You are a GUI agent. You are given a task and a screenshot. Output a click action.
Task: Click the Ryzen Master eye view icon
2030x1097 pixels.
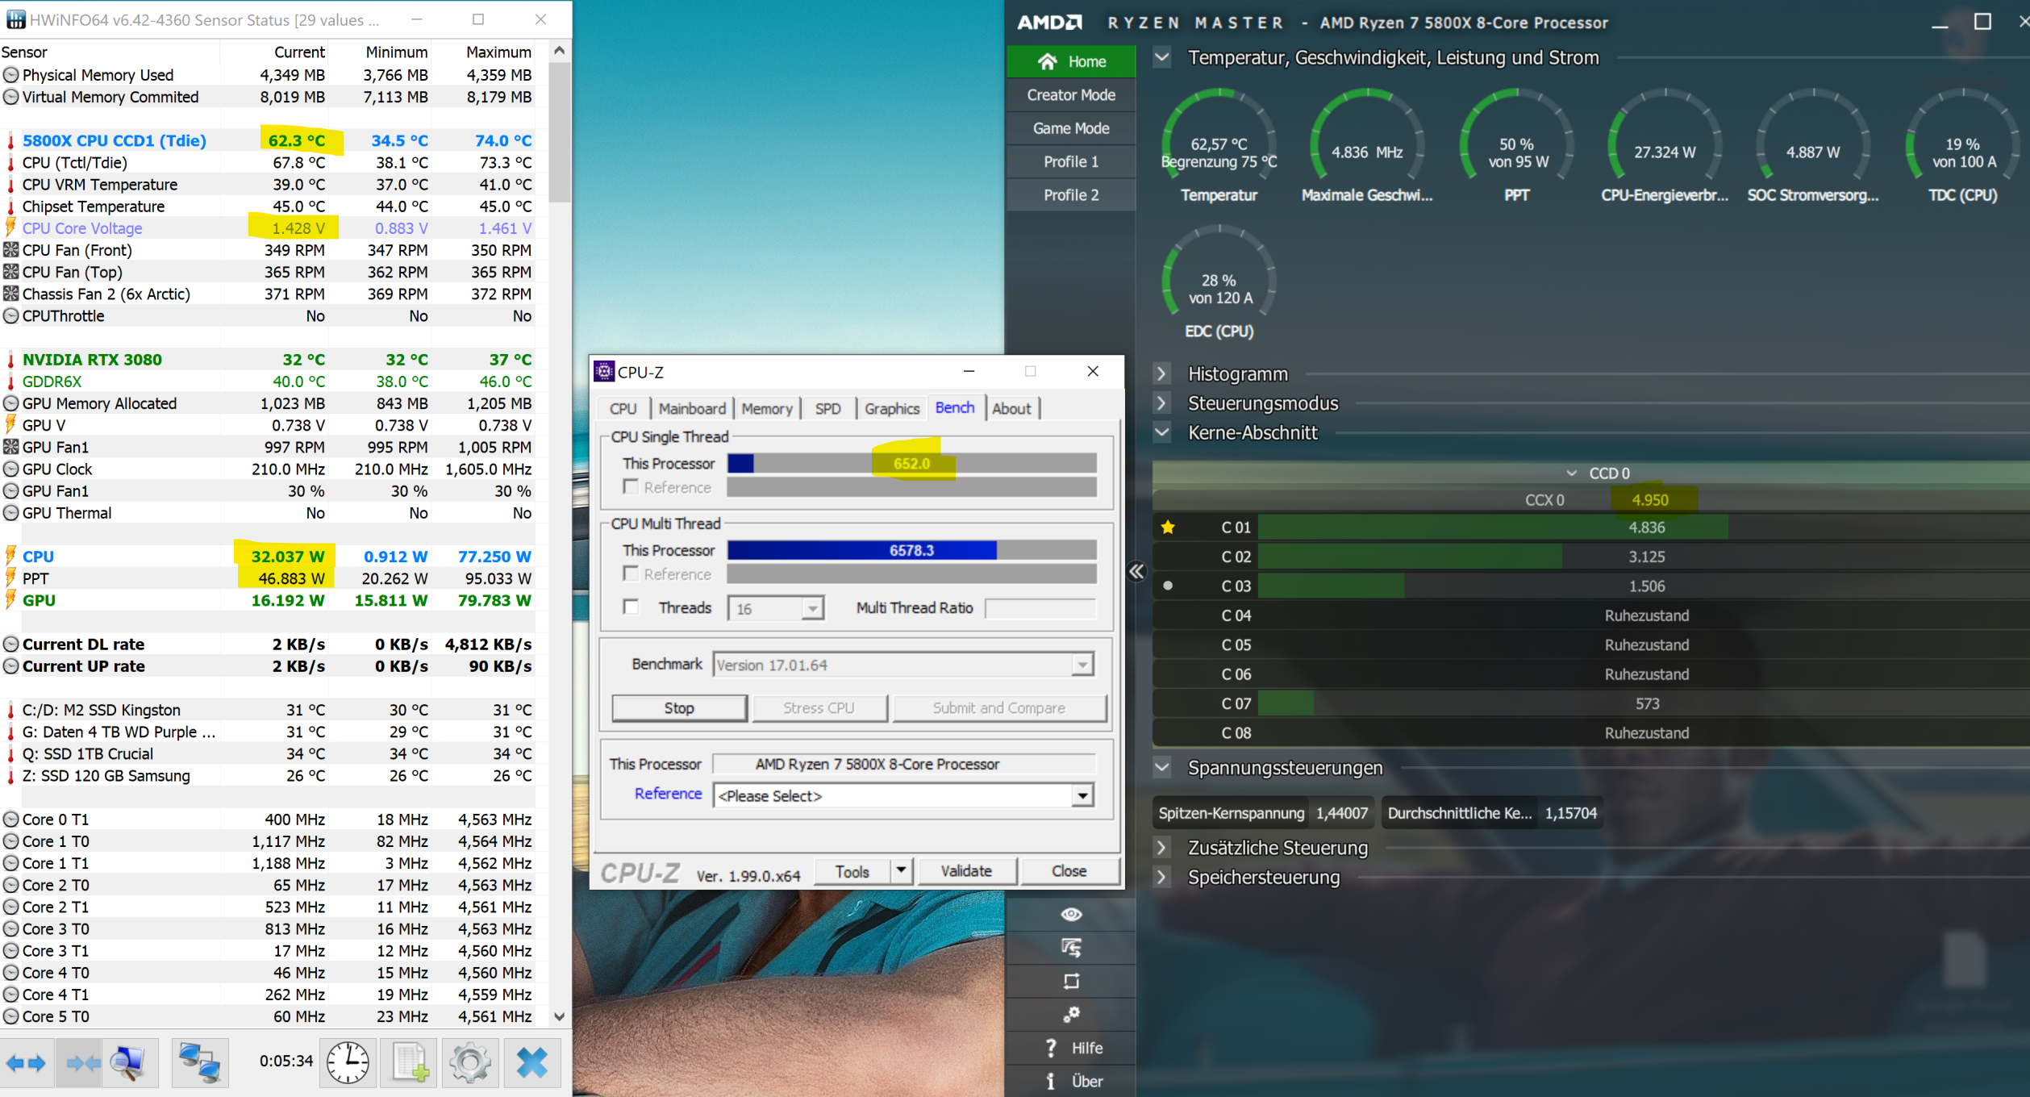tap(1071, 914)
